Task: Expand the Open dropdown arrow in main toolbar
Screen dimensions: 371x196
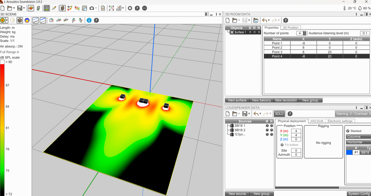Action: click(14, 8)
